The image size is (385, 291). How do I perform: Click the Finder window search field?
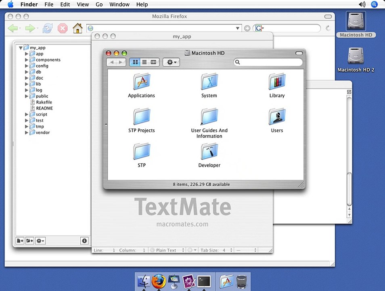[268, 62]
